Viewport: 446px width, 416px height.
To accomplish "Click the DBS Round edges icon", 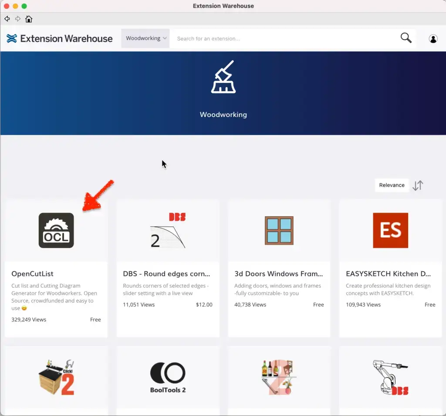I will click(x=168, y=230).
